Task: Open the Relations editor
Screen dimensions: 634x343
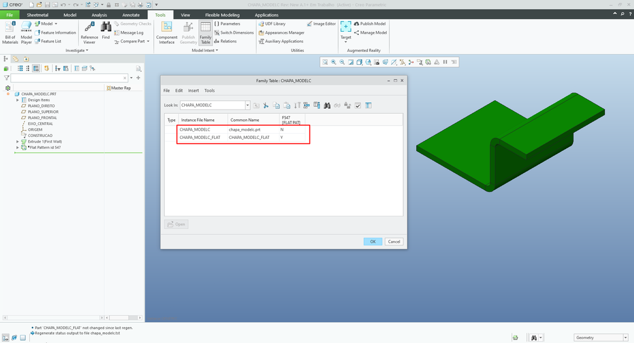Action: [226, 41]
